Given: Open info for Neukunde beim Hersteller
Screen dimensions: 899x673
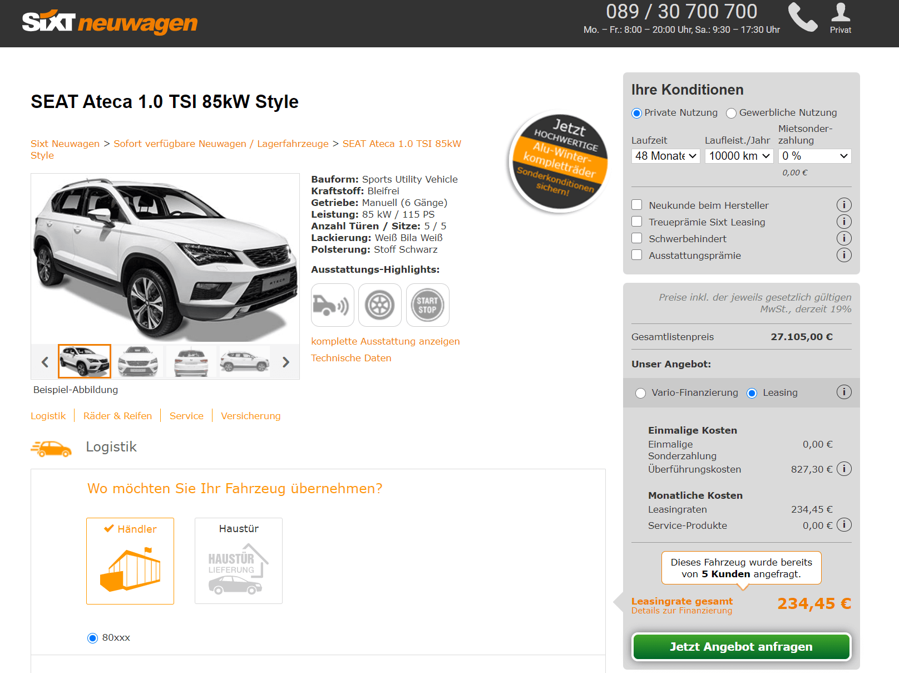Looking at the screenshot, I should coord(844,205).
